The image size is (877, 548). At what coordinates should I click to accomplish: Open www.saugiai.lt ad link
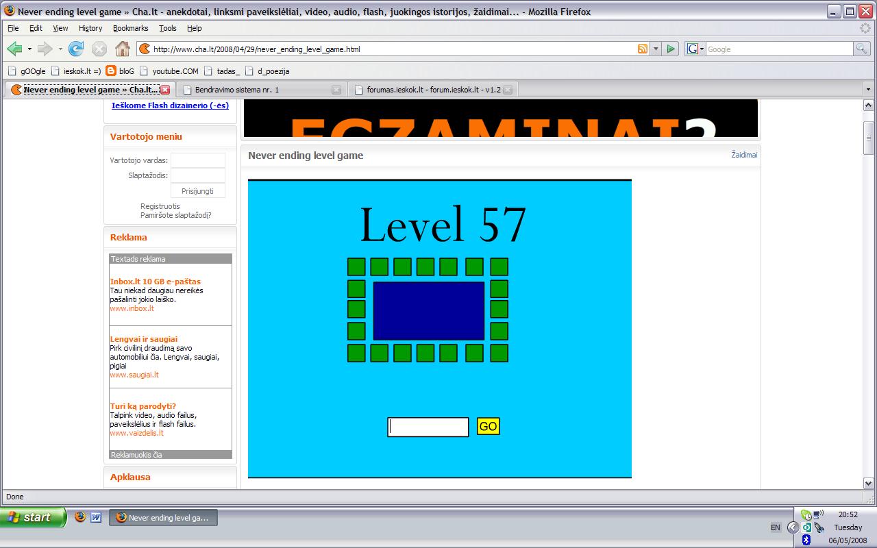134,375
